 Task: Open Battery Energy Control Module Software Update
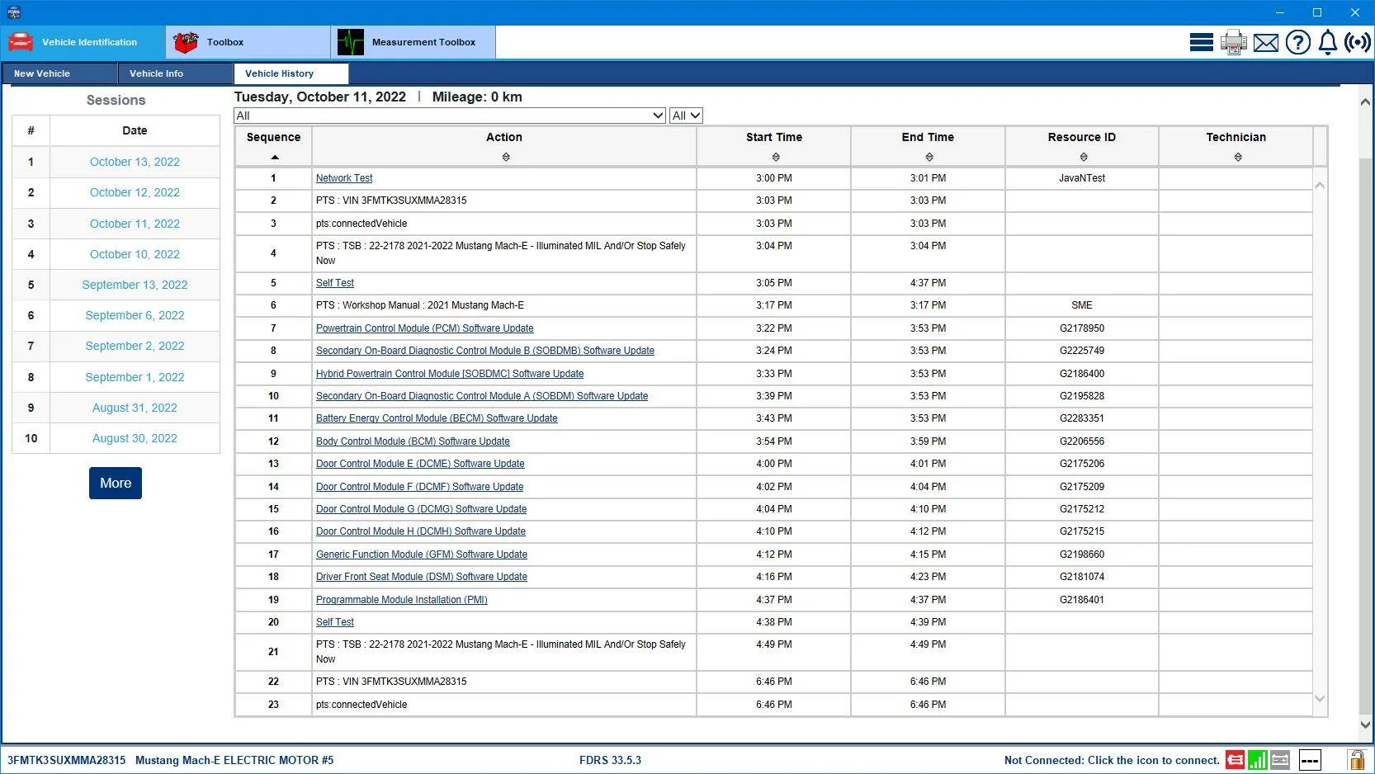(437, 418)
